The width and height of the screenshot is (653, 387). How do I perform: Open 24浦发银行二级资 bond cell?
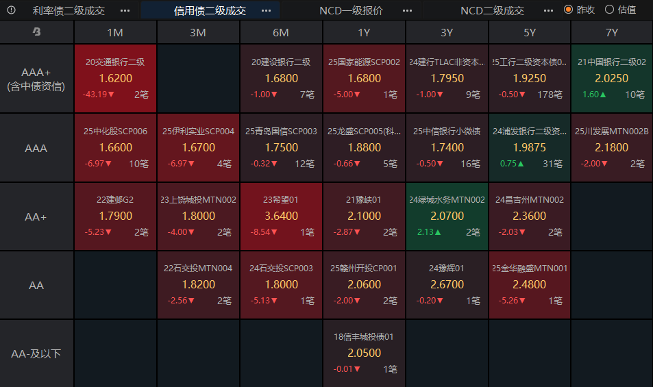[x=529, y=148]
